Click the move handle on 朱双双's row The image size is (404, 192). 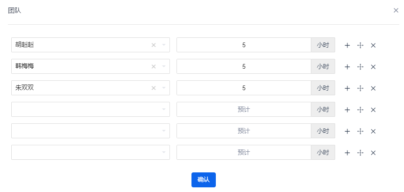360,88
